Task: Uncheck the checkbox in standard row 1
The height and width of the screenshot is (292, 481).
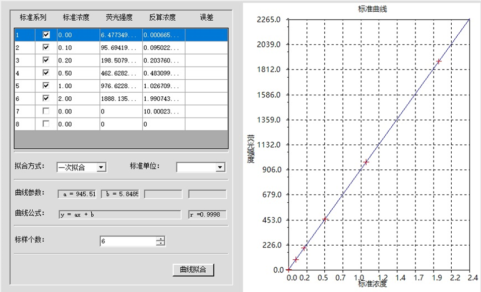Action: click(x=46, y=35)
